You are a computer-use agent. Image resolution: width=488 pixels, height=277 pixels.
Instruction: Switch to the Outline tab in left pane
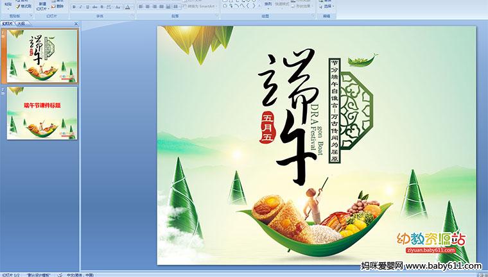click(21, 24)
